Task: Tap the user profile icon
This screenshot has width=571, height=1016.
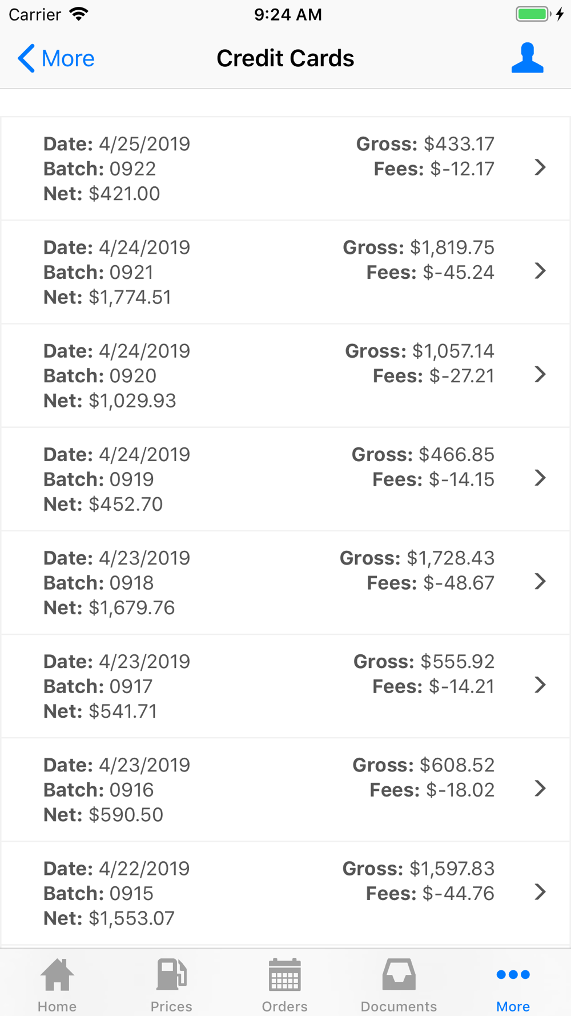Action: click(527, 58)
